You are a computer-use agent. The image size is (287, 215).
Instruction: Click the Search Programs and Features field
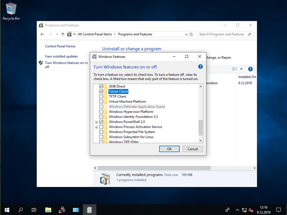tap(225, 34)
